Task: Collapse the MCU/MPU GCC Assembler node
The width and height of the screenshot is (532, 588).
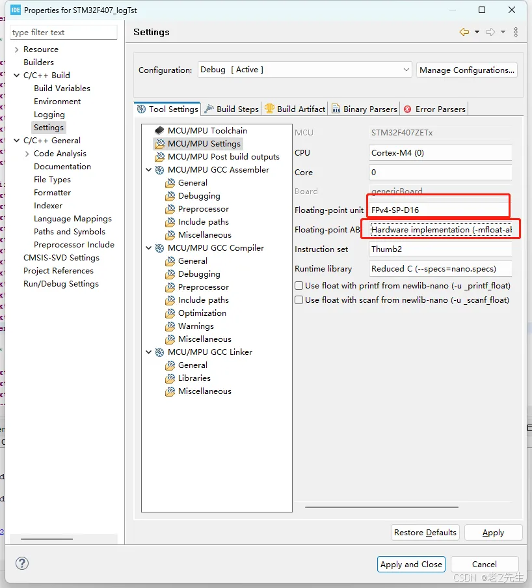Action: click(x=149, y=170)
